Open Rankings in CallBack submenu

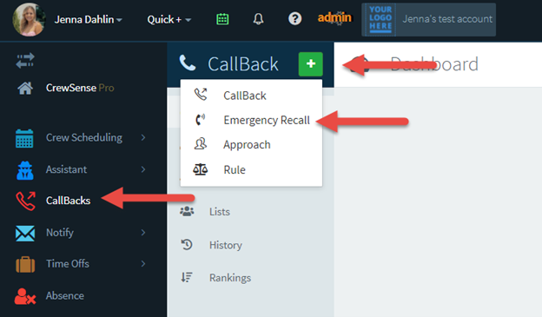(x=230, y=278)
